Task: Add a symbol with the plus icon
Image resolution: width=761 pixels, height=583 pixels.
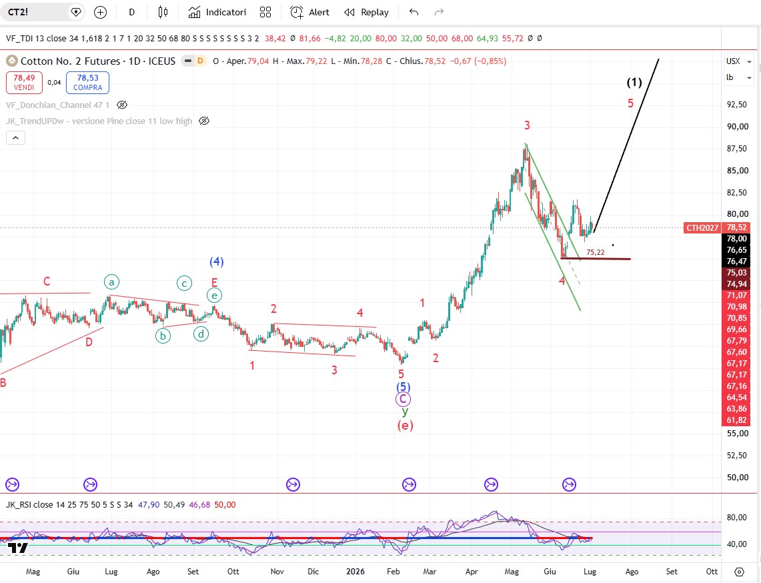Action: (x=101, y=12)
